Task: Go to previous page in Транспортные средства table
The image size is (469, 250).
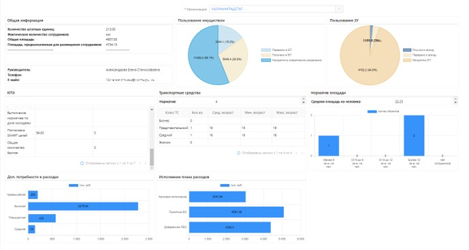Action: click(x=296, y=153)
